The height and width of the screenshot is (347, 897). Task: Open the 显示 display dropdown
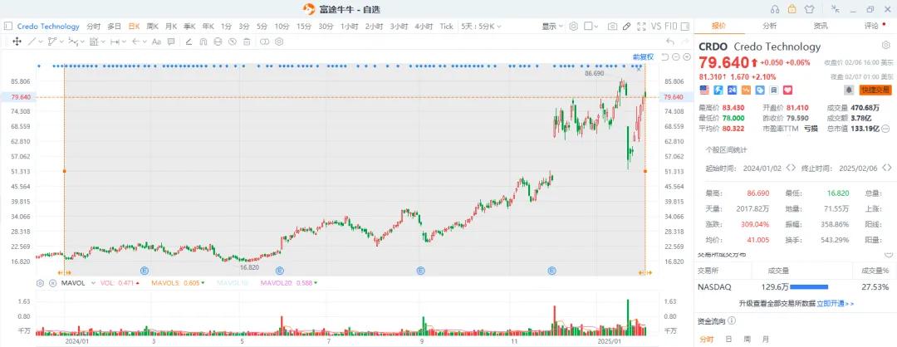click(x=552, y=27)
